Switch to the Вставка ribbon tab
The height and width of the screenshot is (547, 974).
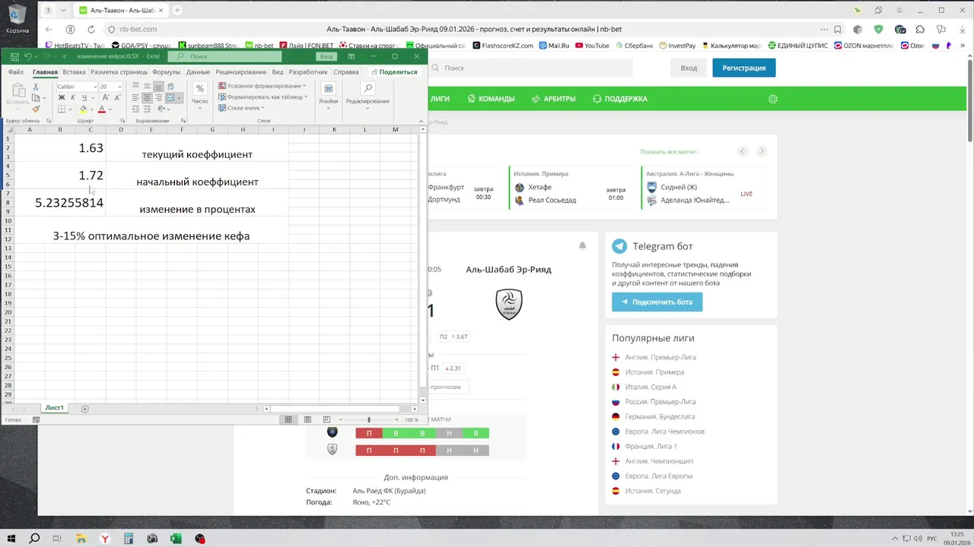74,72
